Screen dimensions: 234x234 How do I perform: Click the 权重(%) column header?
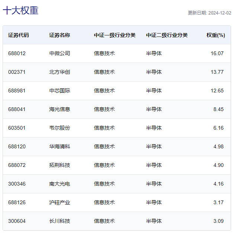[x=216, y=35]
